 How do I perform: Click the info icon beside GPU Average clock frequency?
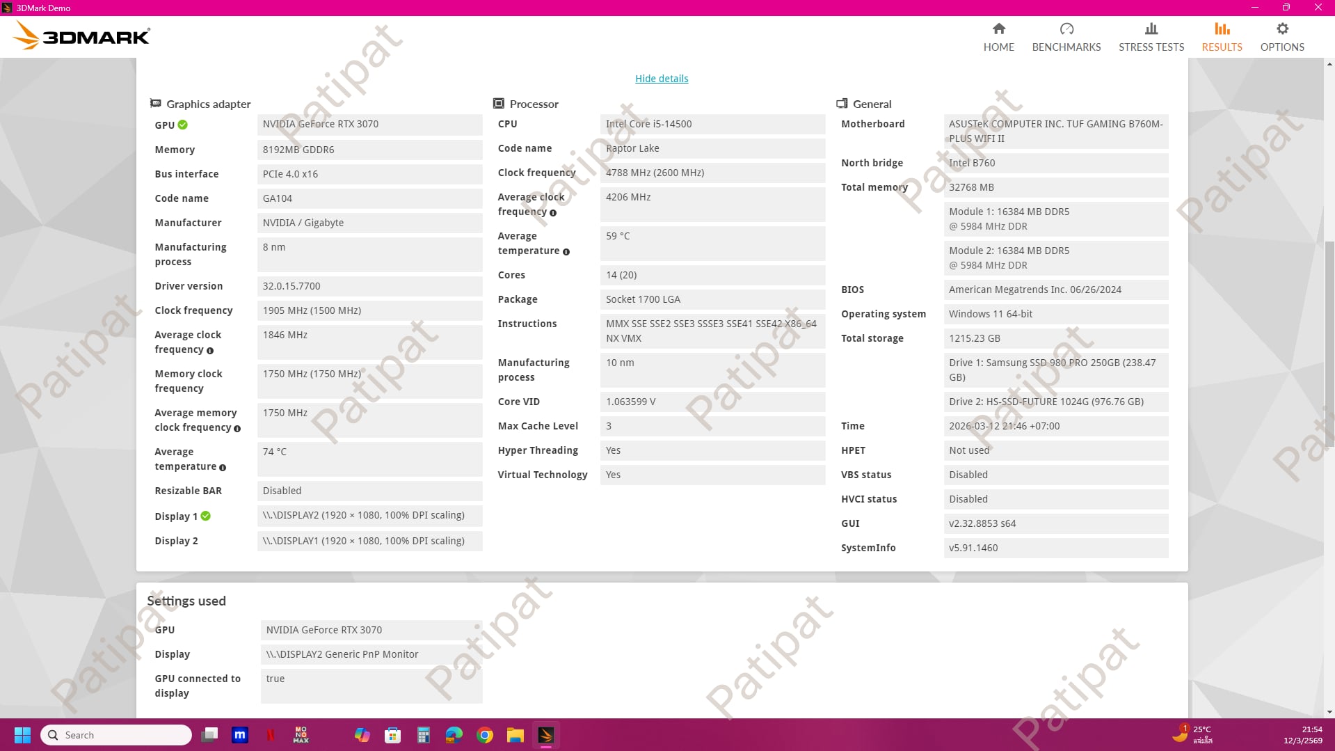(210, 351)
